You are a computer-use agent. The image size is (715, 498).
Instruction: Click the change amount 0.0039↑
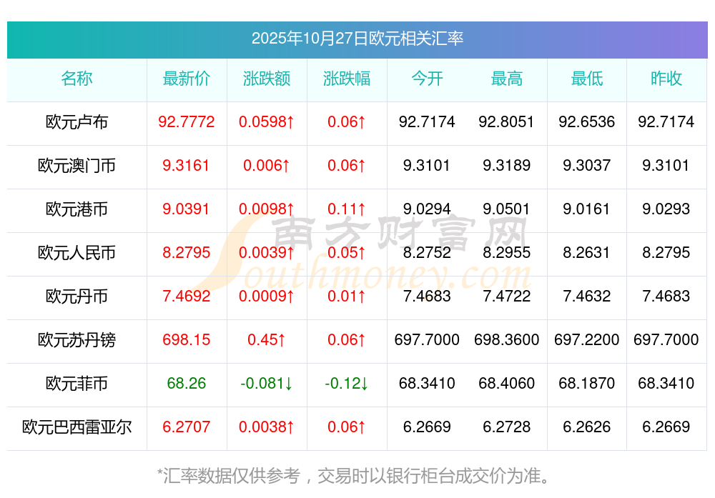tap(267, 252)
